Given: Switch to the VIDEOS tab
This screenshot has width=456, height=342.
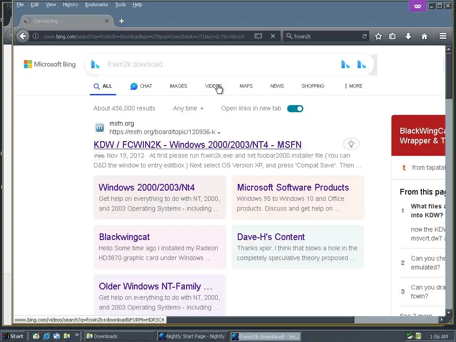Looking at the screenshot, I should tap(213, 86).
